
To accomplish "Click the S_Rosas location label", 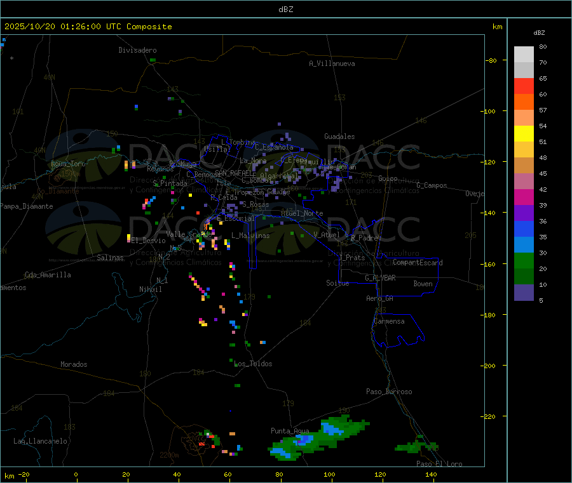I will coord(255,204).
